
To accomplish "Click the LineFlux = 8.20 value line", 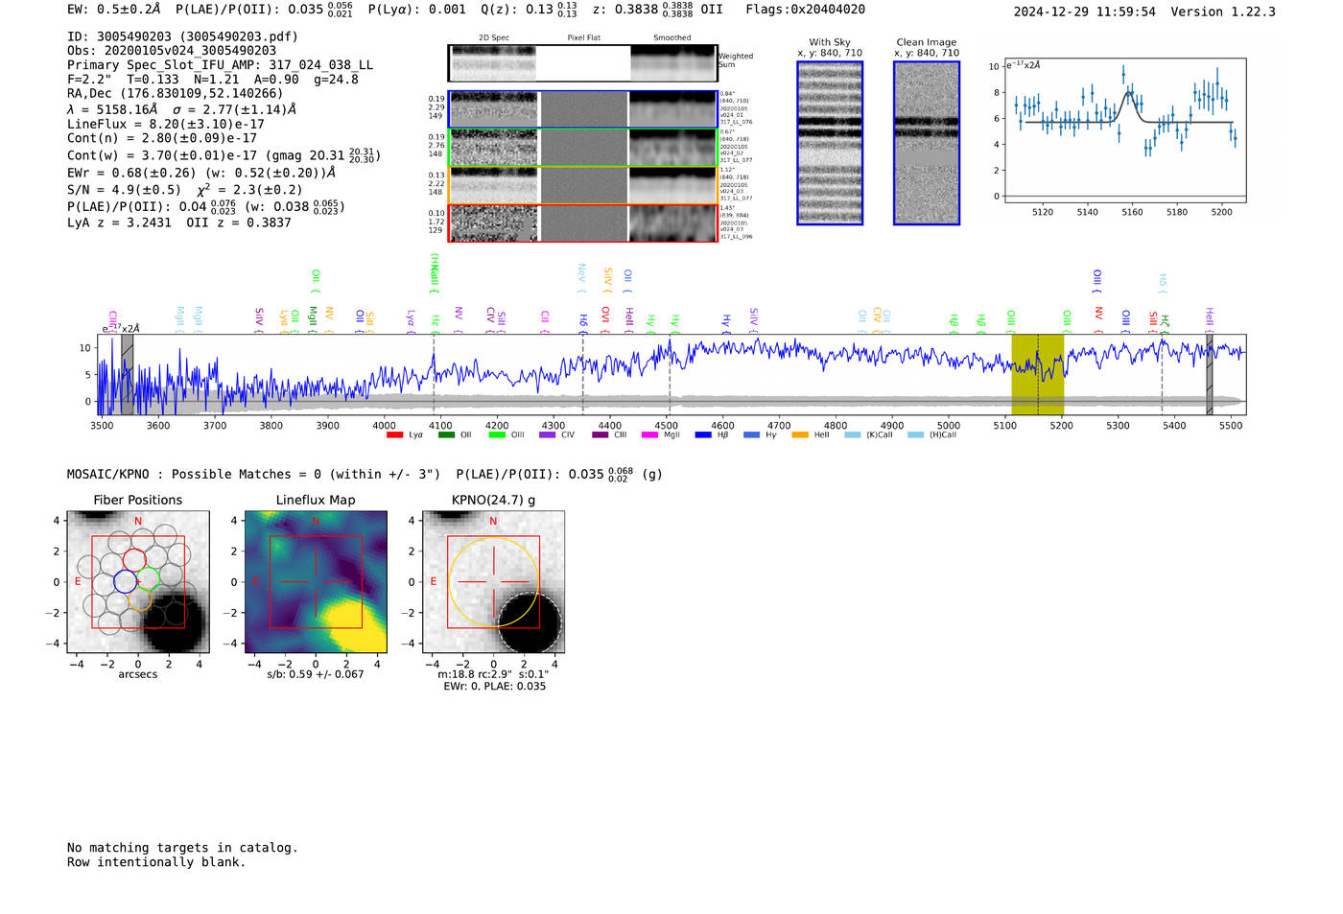I will pos(166,124).
